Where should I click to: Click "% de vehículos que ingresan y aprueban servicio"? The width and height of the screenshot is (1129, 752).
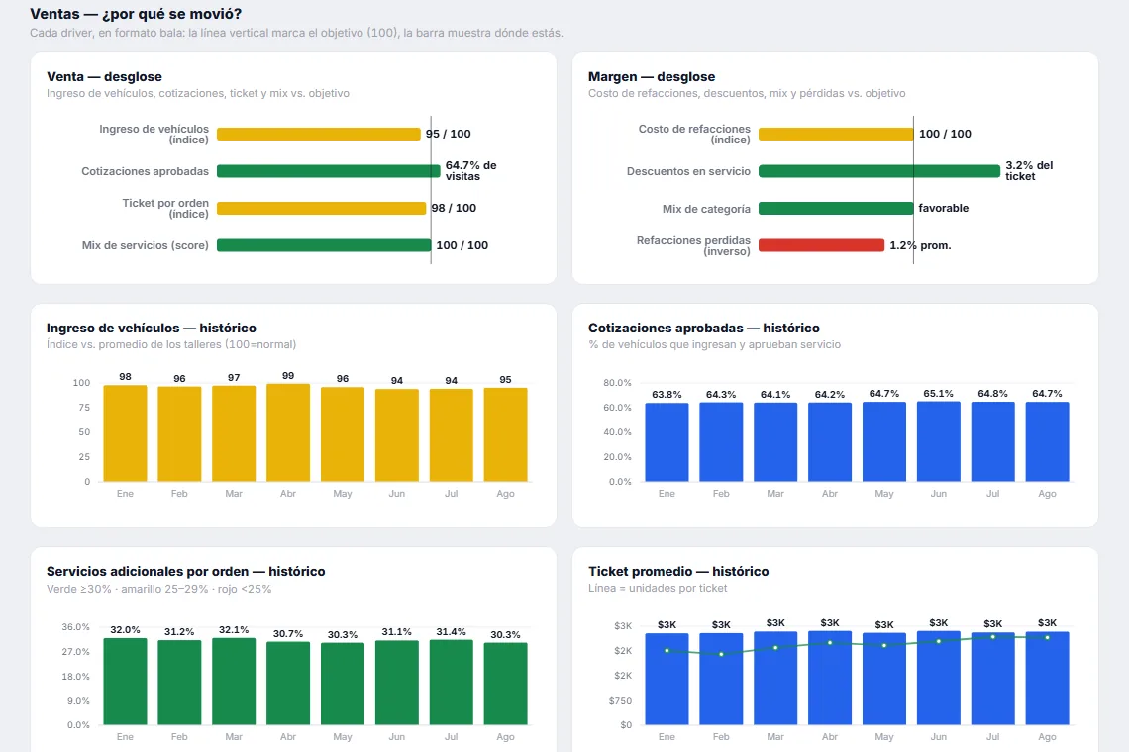pos(714,344)
